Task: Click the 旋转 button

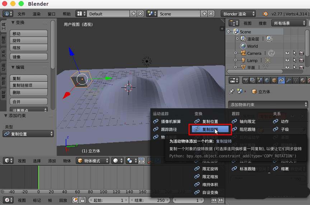Action: click(29, 40)
